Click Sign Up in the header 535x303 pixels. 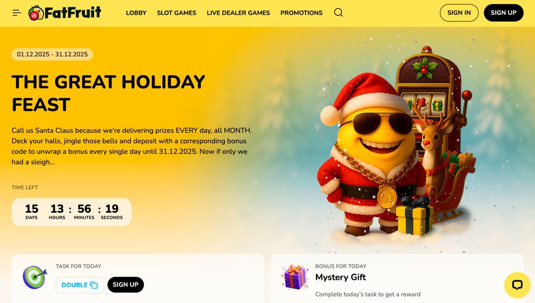pyautogui.click(x=503, y=13)
